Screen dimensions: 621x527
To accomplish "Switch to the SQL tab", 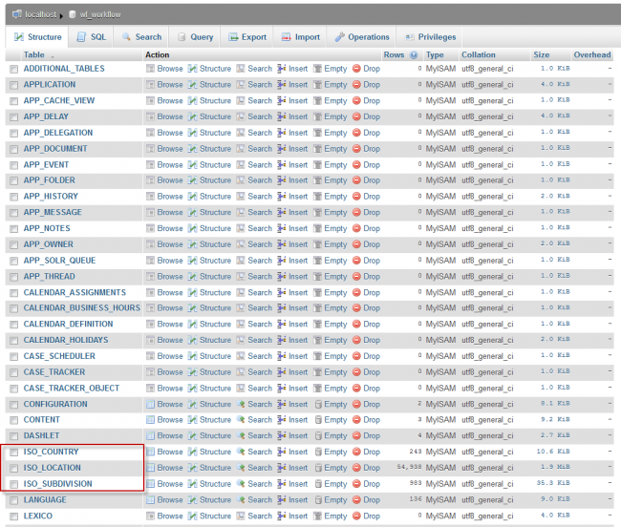I will click(92, 37).
